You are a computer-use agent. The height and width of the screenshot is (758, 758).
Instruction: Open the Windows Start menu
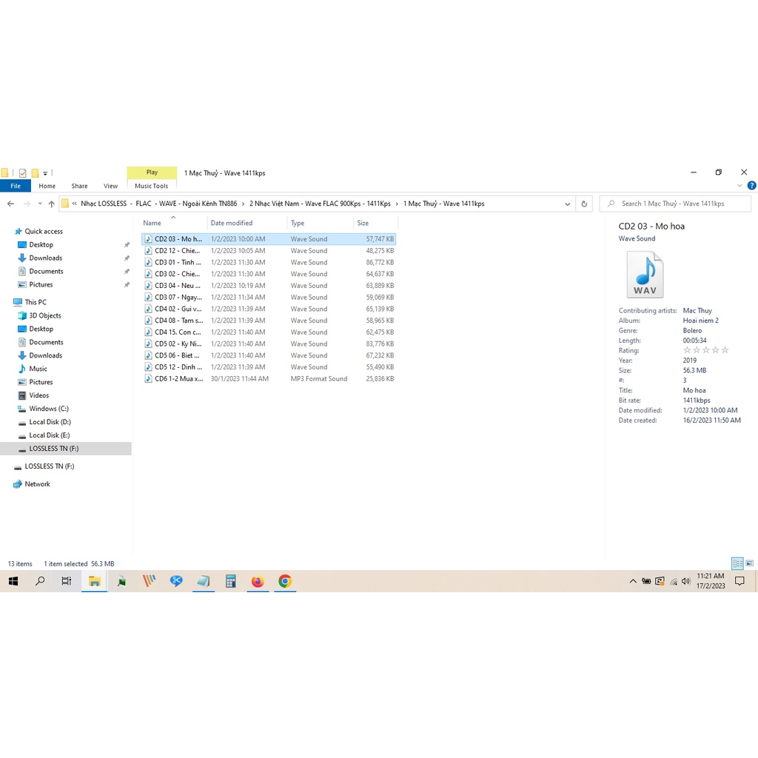13,582
